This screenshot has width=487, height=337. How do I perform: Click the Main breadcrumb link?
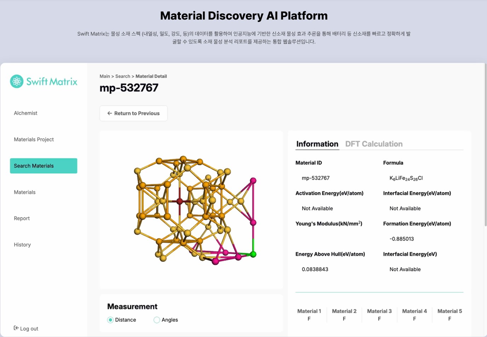tap(104, 76)
